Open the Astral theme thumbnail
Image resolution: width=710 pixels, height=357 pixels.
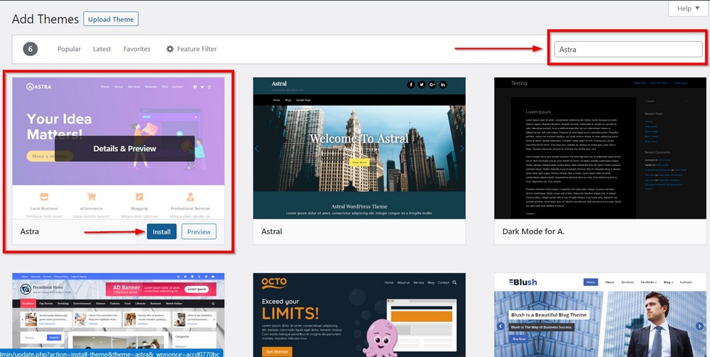(359, 148)
